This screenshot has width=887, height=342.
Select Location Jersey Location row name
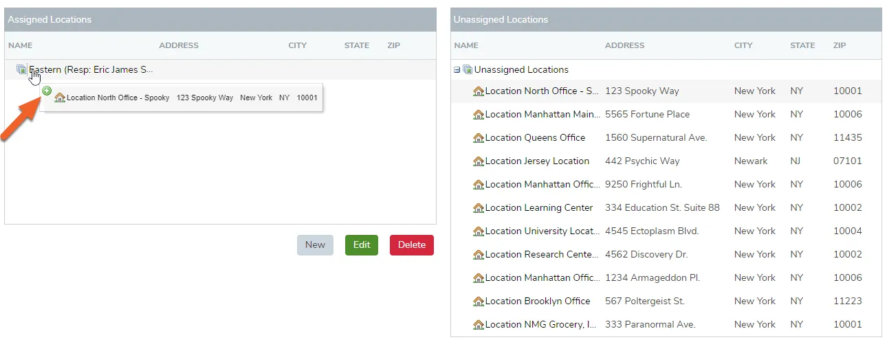click(x=537, y=161)
